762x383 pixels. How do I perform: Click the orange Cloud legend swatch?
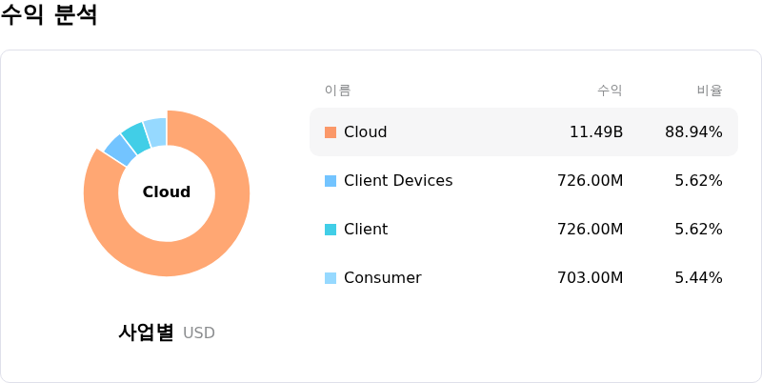point(331,132)
